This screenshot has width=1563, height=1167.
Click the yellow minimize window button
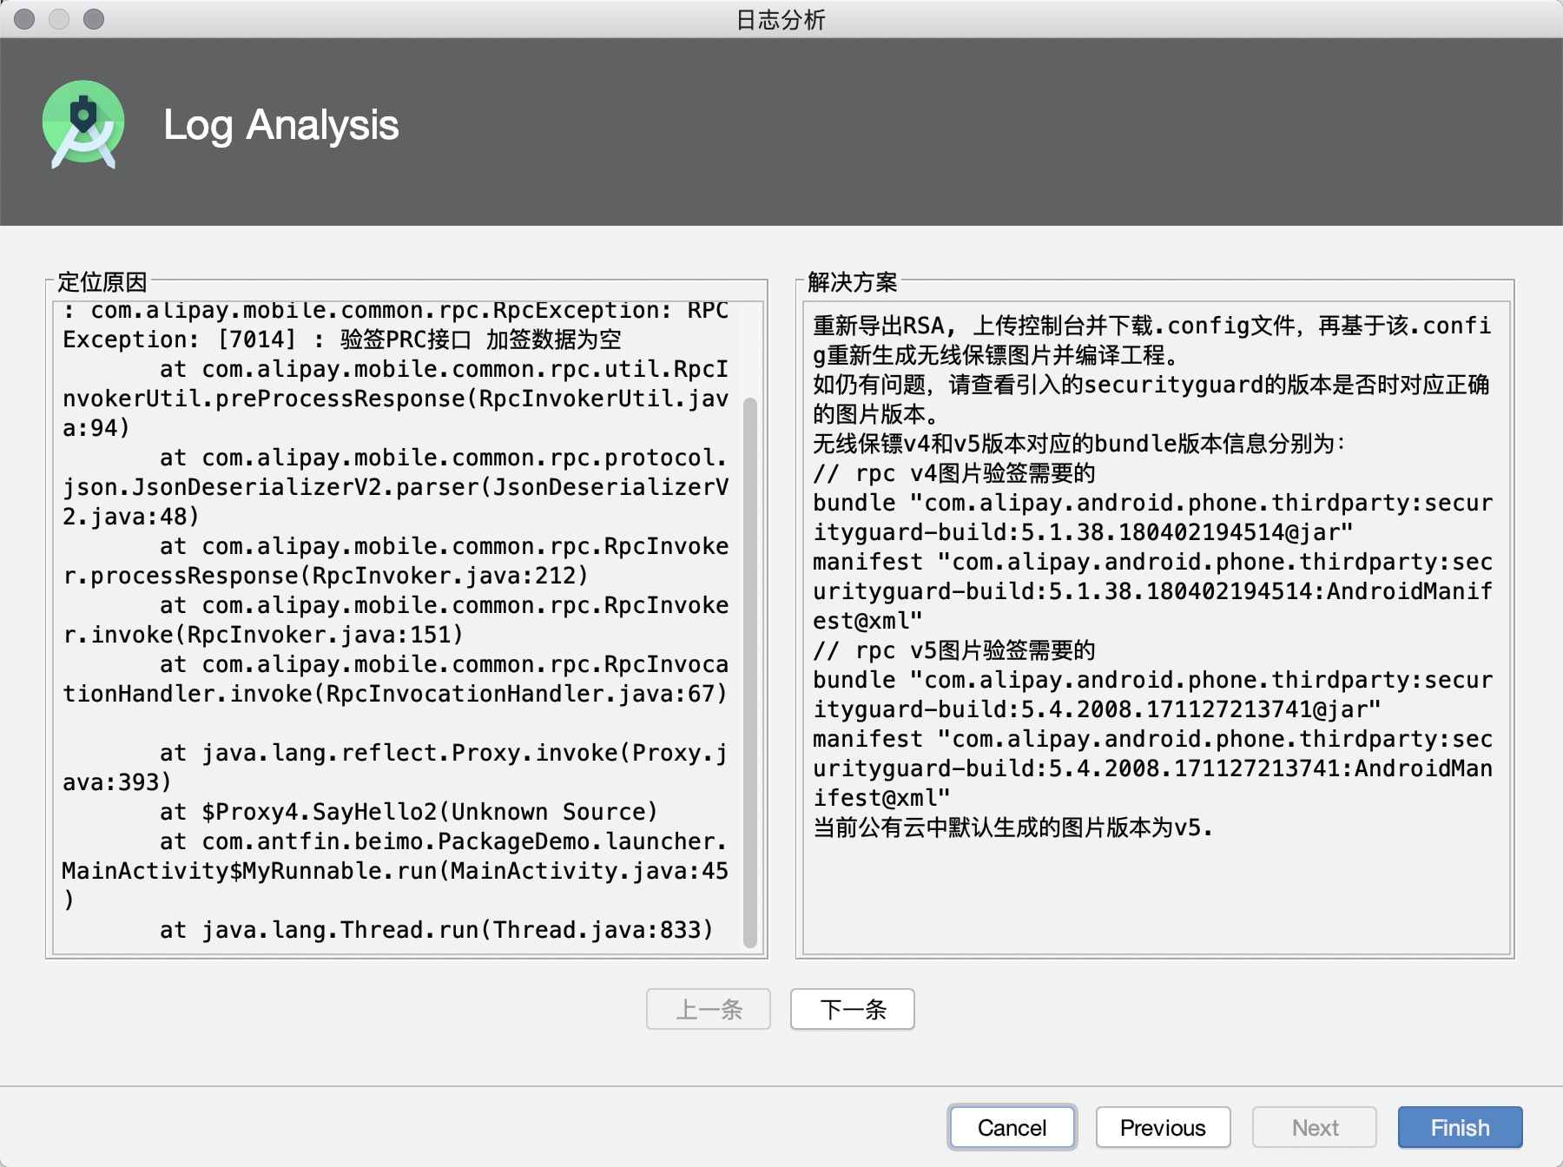tap(59, 18)
